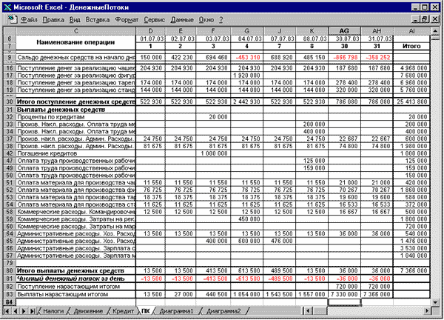444x320 pixels.
Task: Click the Select All corner button
Action: click(10, 31)
